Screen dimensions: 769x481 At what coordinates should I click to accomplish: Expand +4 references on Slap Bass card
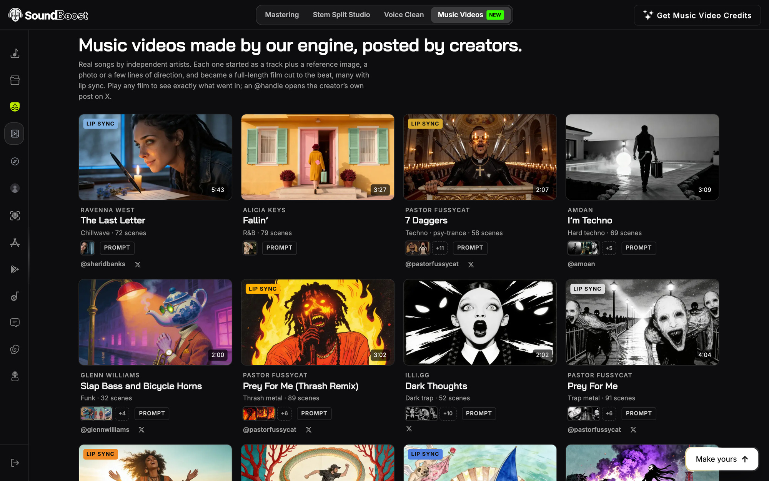[x=122, y=414]
